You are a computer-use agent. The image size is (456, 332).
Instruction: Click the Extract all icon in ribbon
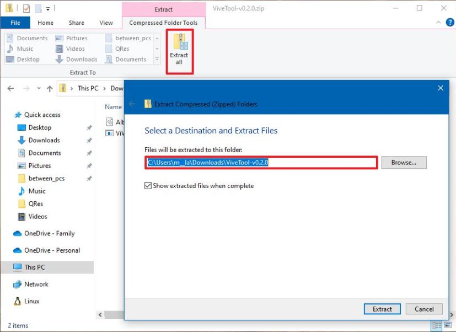tap(180, 50)
